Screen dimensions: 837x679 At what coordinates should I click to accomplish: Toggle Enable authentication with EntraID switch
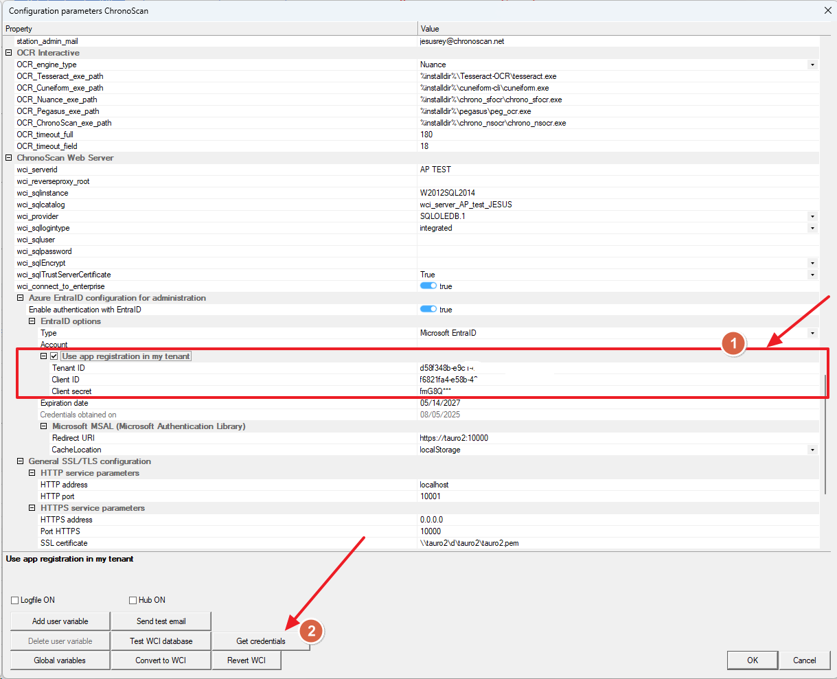[428, 310]
